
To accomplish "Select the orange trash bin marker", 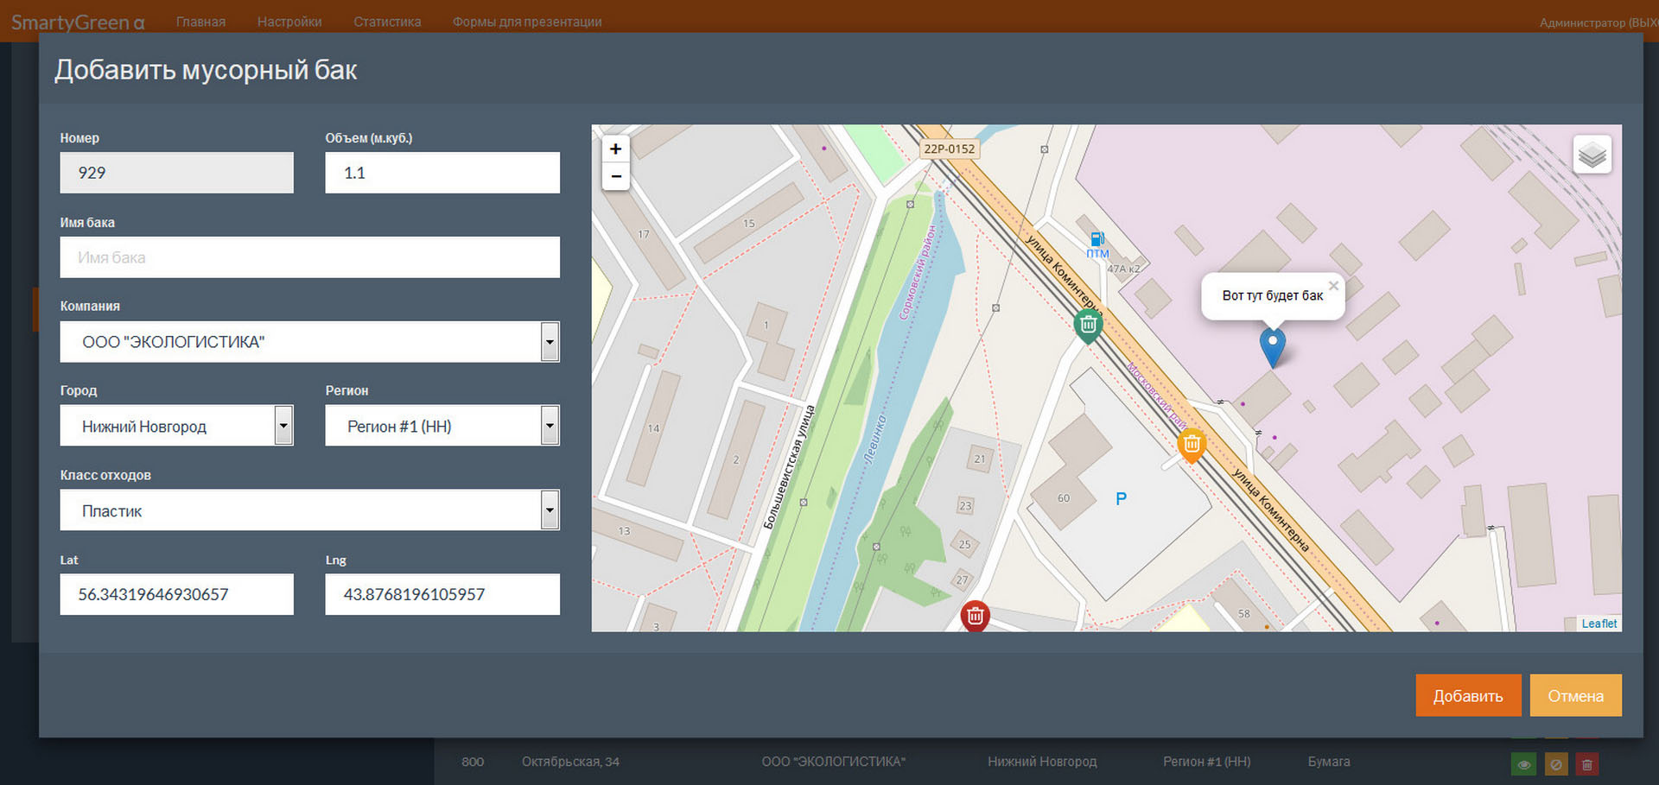I will pyautogui.click(x=1192, y=445).
